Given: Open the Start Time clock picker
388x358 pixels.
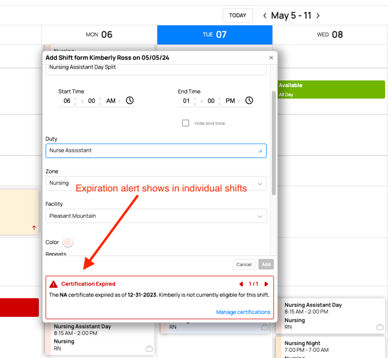Looking at the screenshot, I should click(x=130, y=100).
